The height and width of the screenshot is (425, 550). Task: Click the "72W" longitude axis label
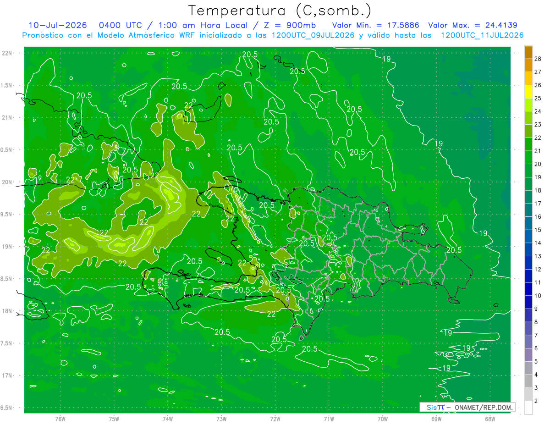coord(275,419)
